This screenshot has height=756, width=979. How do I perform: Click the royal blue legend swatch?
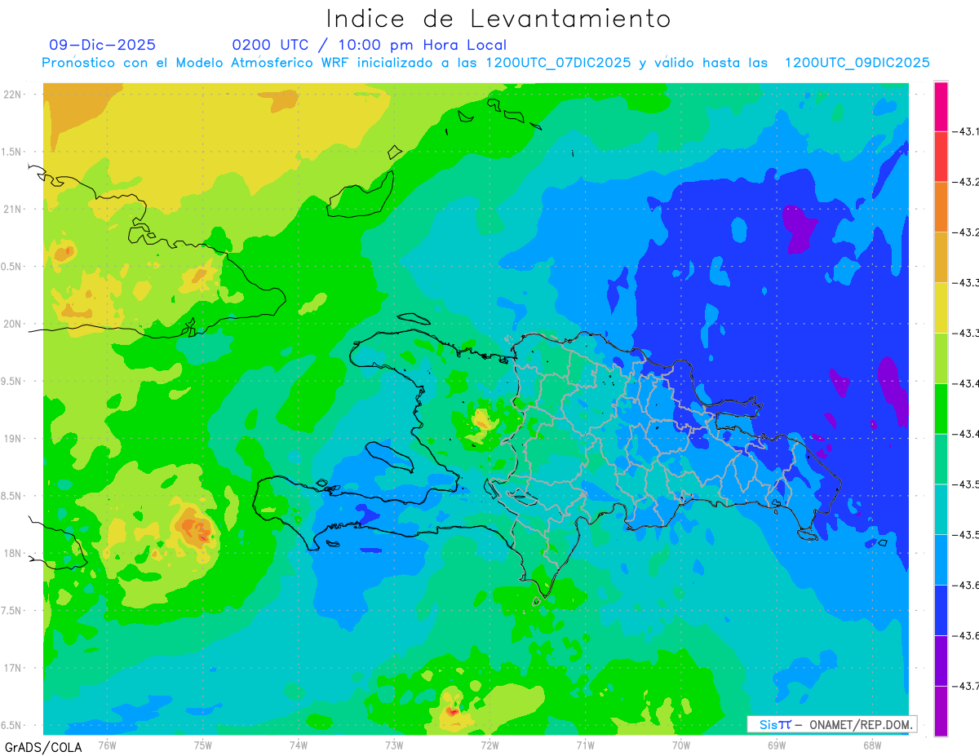pyautogui.click(x=941, y=610)
